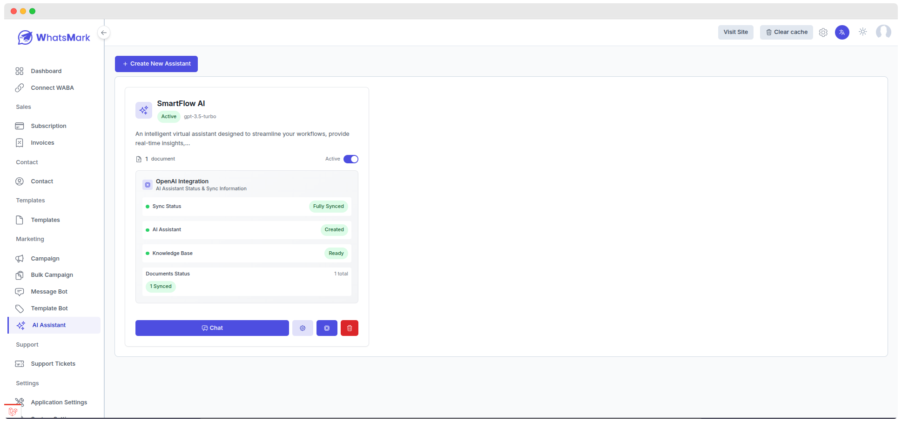The image size is (902, 422).
Task: Click the purple copy icon button
Action: tap(327, 328)
